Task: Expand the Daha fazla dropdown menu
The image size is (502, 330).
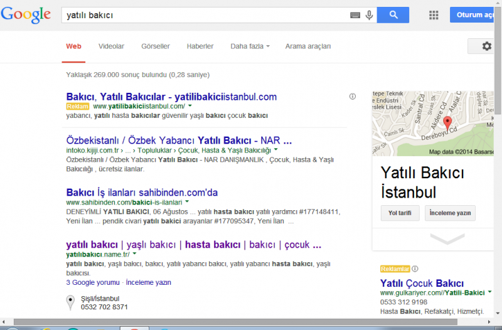Action: [x=250, y=46]
